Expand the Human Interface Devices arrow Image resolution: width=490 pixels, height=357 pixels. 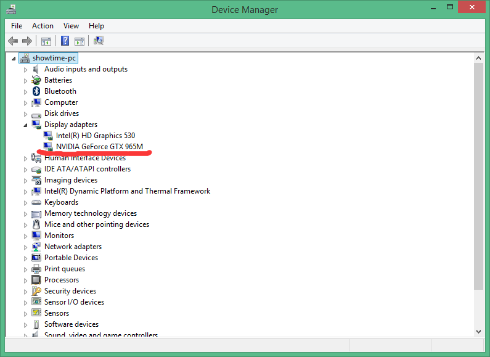[x=25, y=158]
